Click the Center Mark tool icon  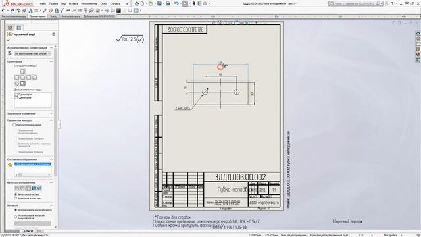point(107,11)
